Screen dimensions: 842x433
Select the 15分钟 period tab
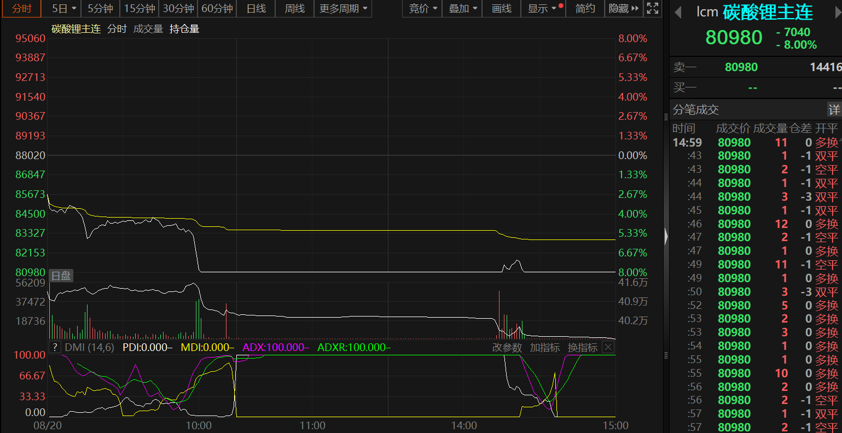click(139, 8)
